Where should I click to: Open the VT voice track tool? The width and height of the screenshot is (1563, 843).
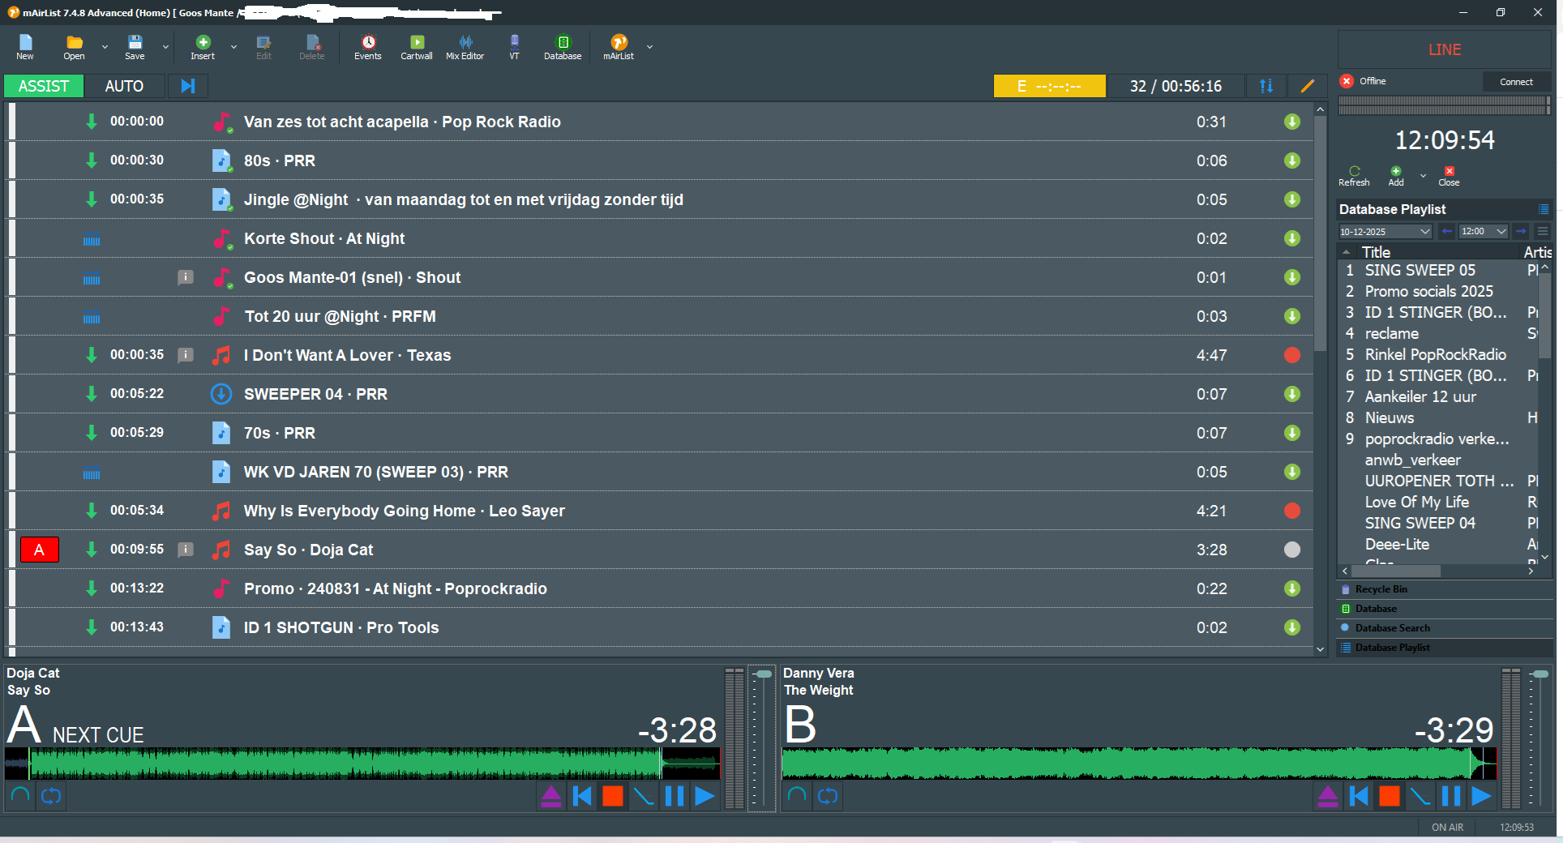click(514, 47)
